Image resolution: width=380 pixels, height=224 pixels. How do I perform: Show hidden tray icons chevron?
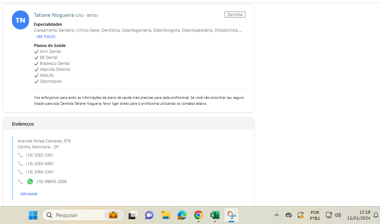[277, 215]
